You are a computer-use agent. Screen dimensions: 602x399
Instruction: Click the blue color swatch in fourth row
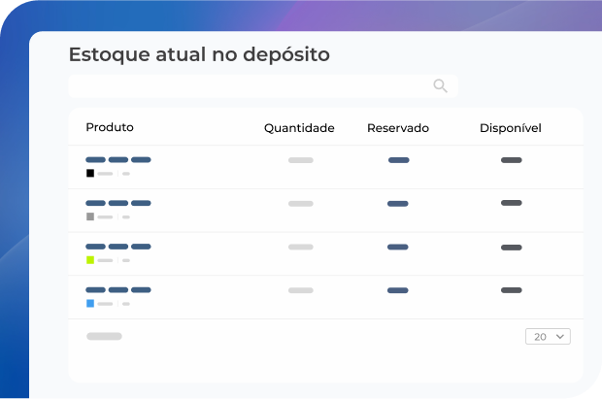90,303
